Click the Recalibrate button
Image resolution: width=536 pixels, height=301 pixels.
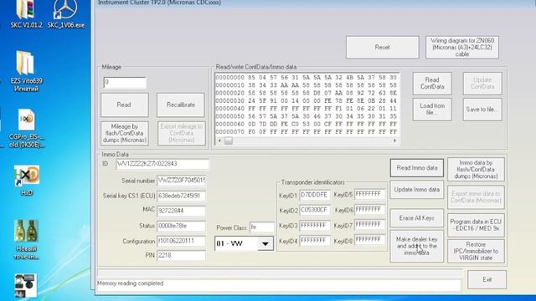tap(181, 105)
